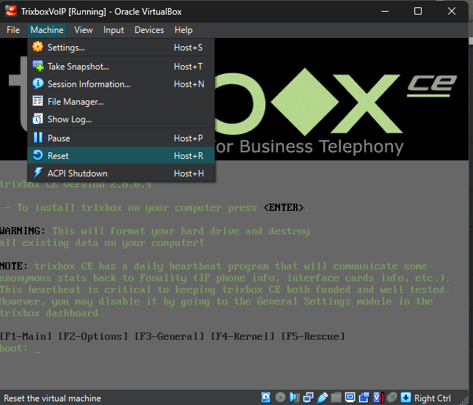
Task: Open the Input menu
Action: click(114, 30)
